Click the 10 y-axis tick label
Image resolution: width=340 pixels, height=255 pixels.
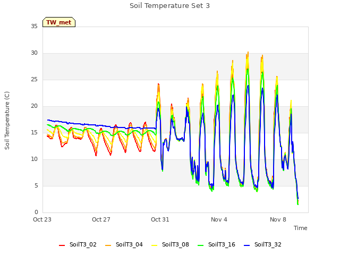point(34,159)
